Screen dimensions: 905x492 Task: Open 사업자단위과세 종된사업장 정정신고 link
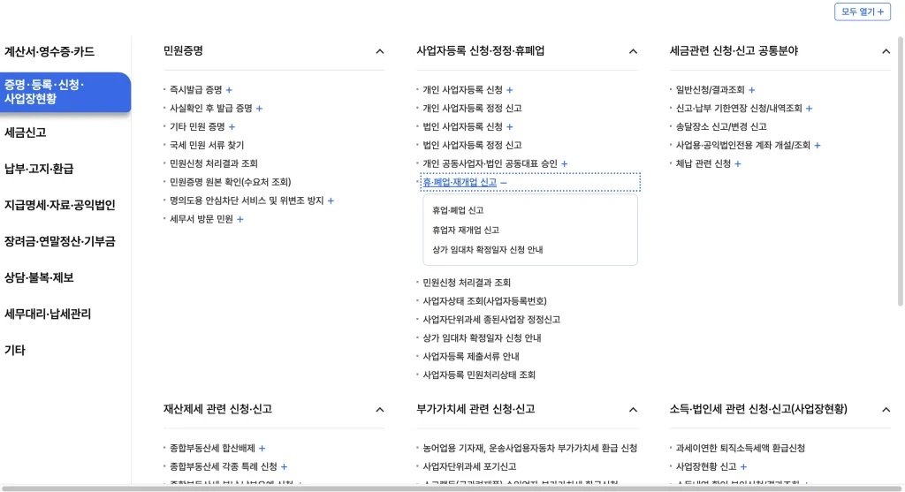491,320
